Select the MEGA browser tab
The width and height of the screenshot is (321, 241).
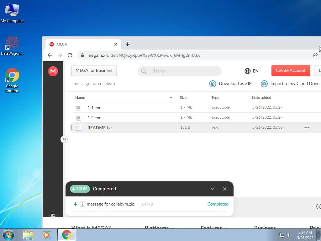(83, 44)
